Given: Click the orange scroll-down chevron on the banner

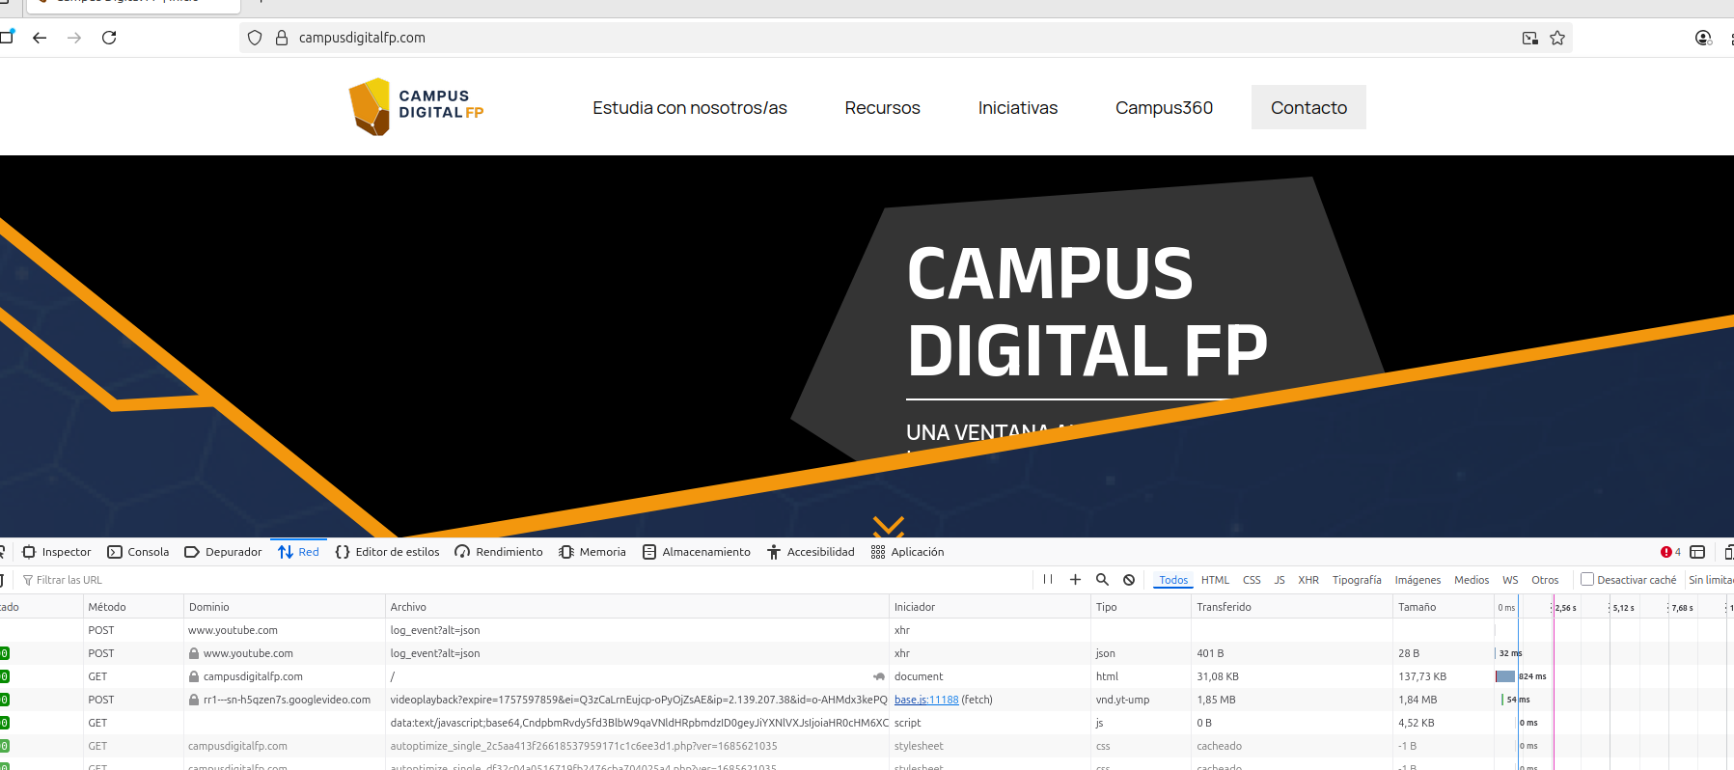Looking at the screenshot, I should (888, 526).
